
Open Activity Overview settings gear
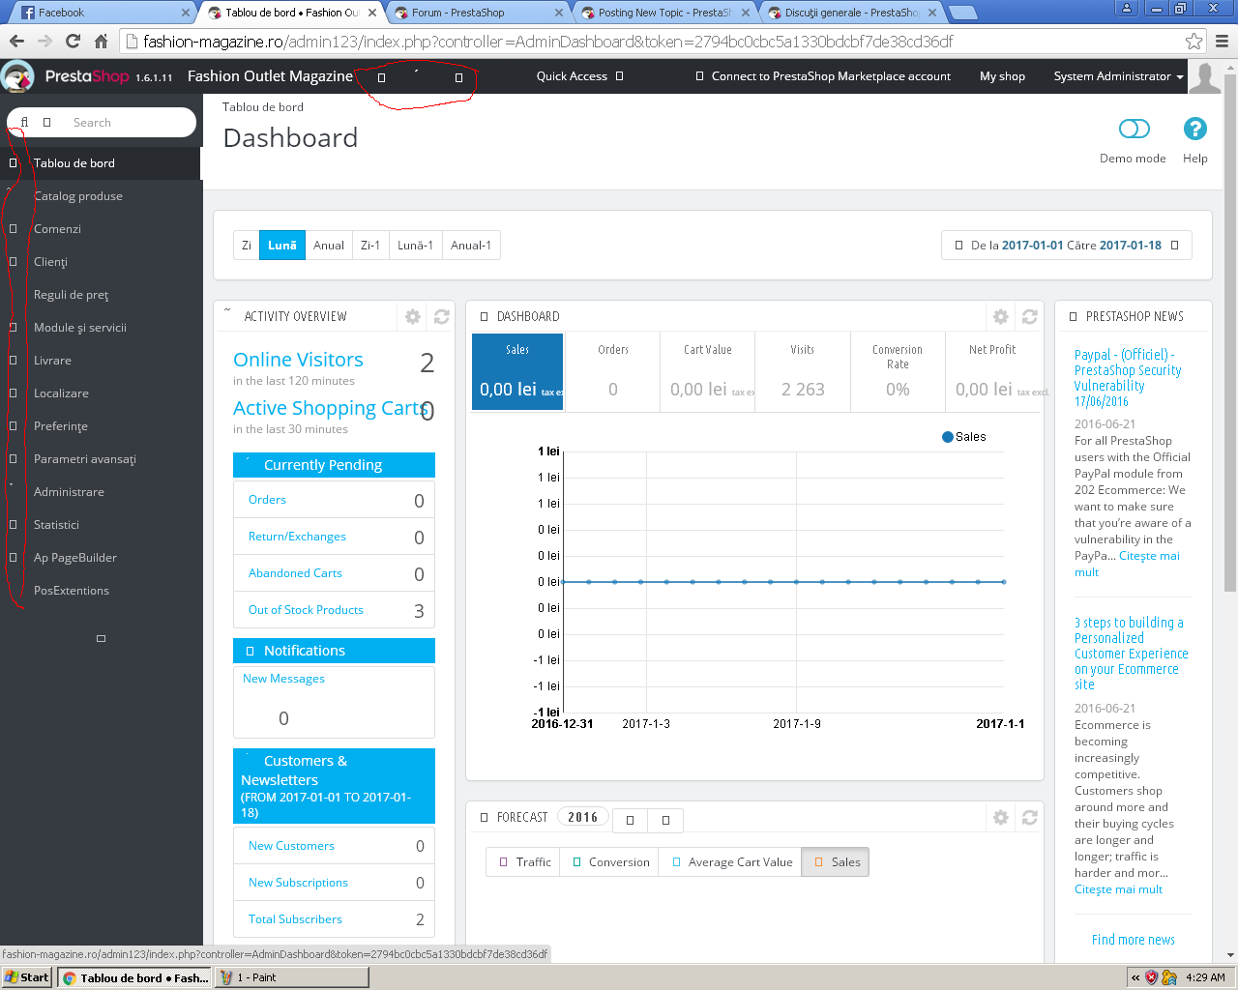413,316
